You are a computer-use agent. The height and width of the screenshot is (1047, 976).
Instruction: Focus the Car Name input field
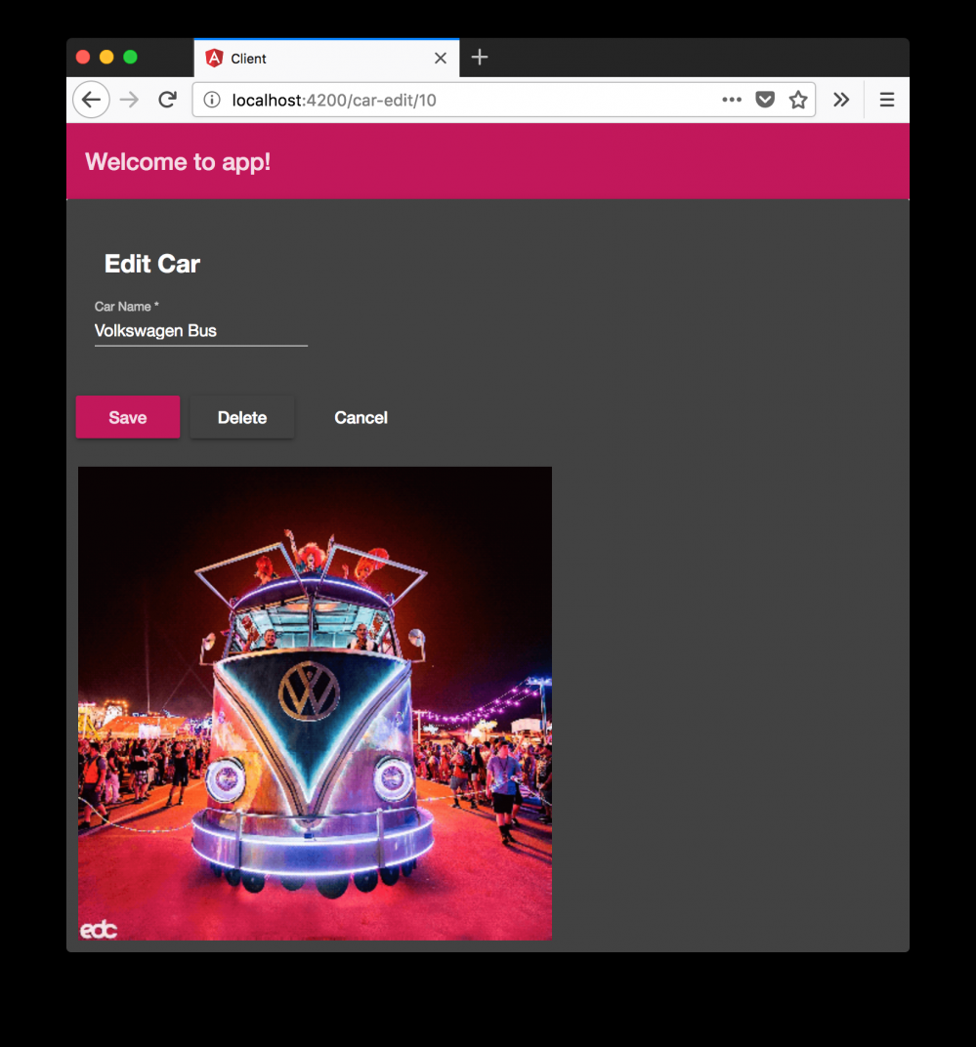(x=201, y=330)
